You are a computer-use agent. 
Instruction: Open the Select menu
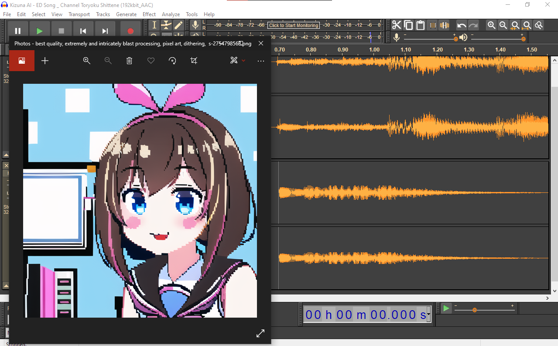tap(38, 14)
